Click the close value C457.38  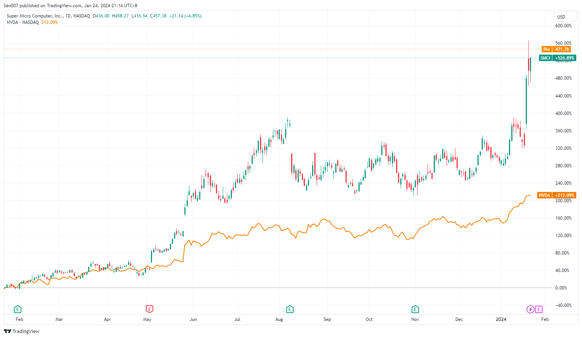pos(159,16)
